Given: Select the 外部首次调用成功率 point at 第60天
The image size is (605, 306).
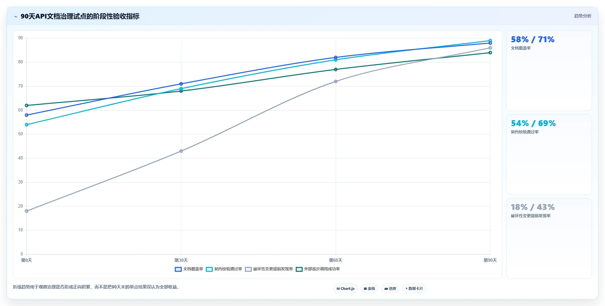Looking at the screenshot, I should tap(336, 69).
